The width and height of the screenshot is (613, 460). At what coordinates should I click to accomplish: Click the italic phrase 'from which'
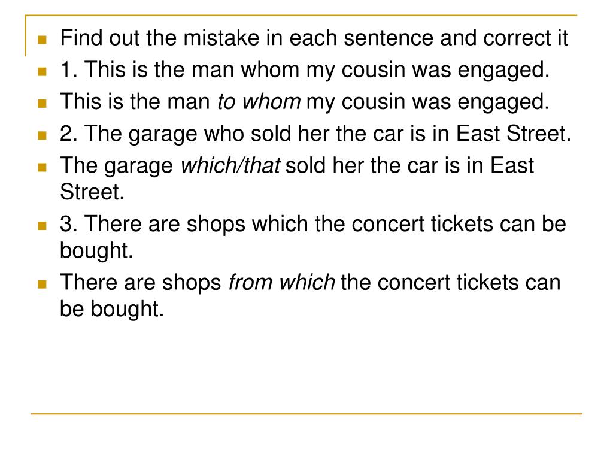[x=282, y=282]
